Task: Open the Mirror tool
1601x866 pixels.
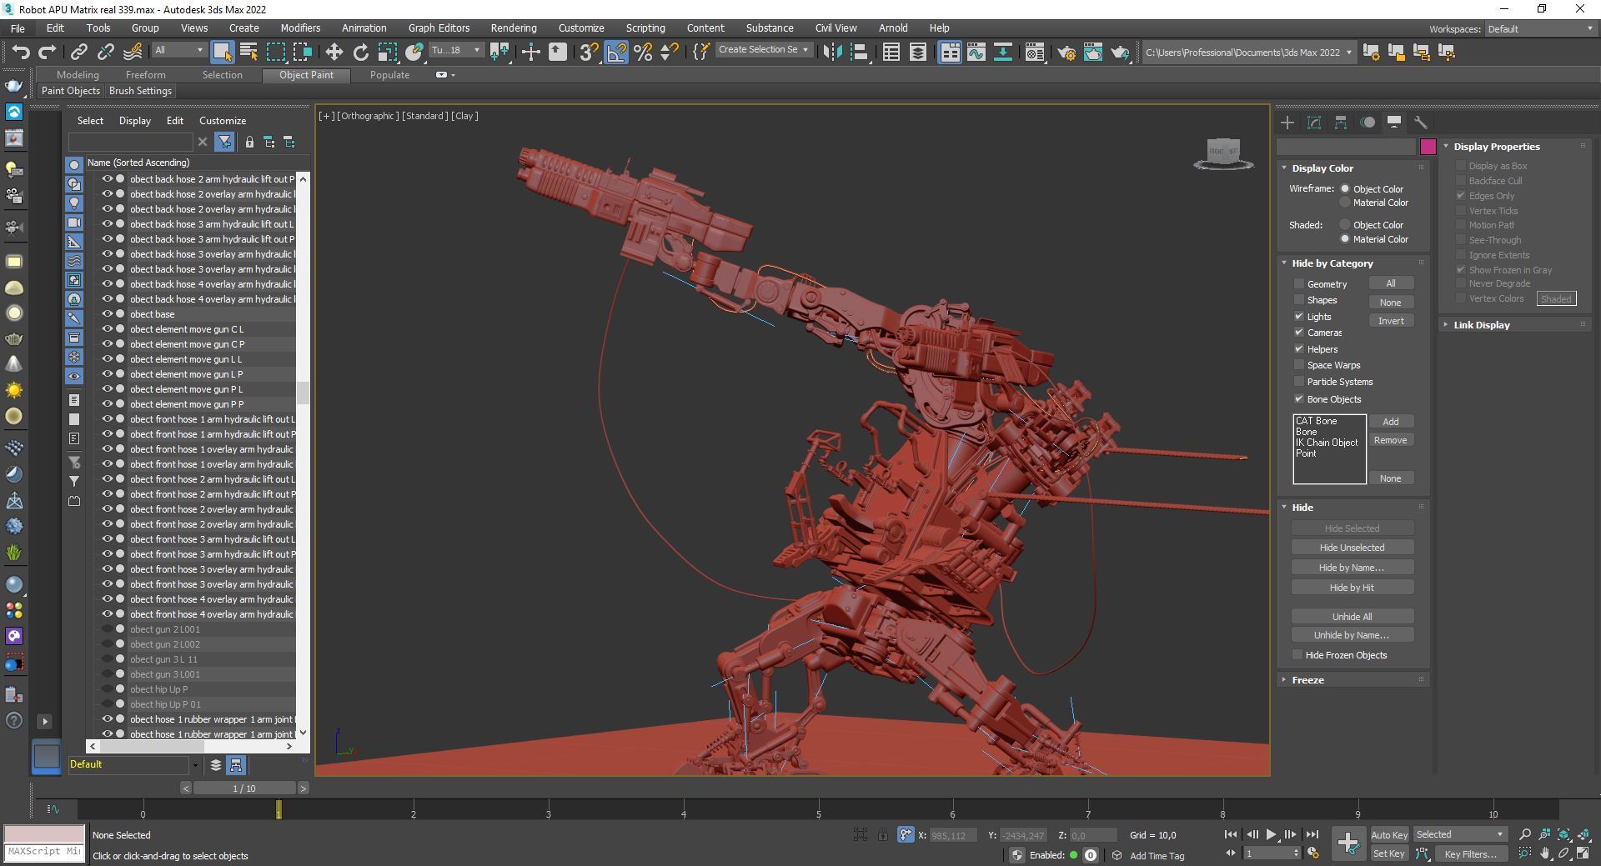Action: (831, 53)
